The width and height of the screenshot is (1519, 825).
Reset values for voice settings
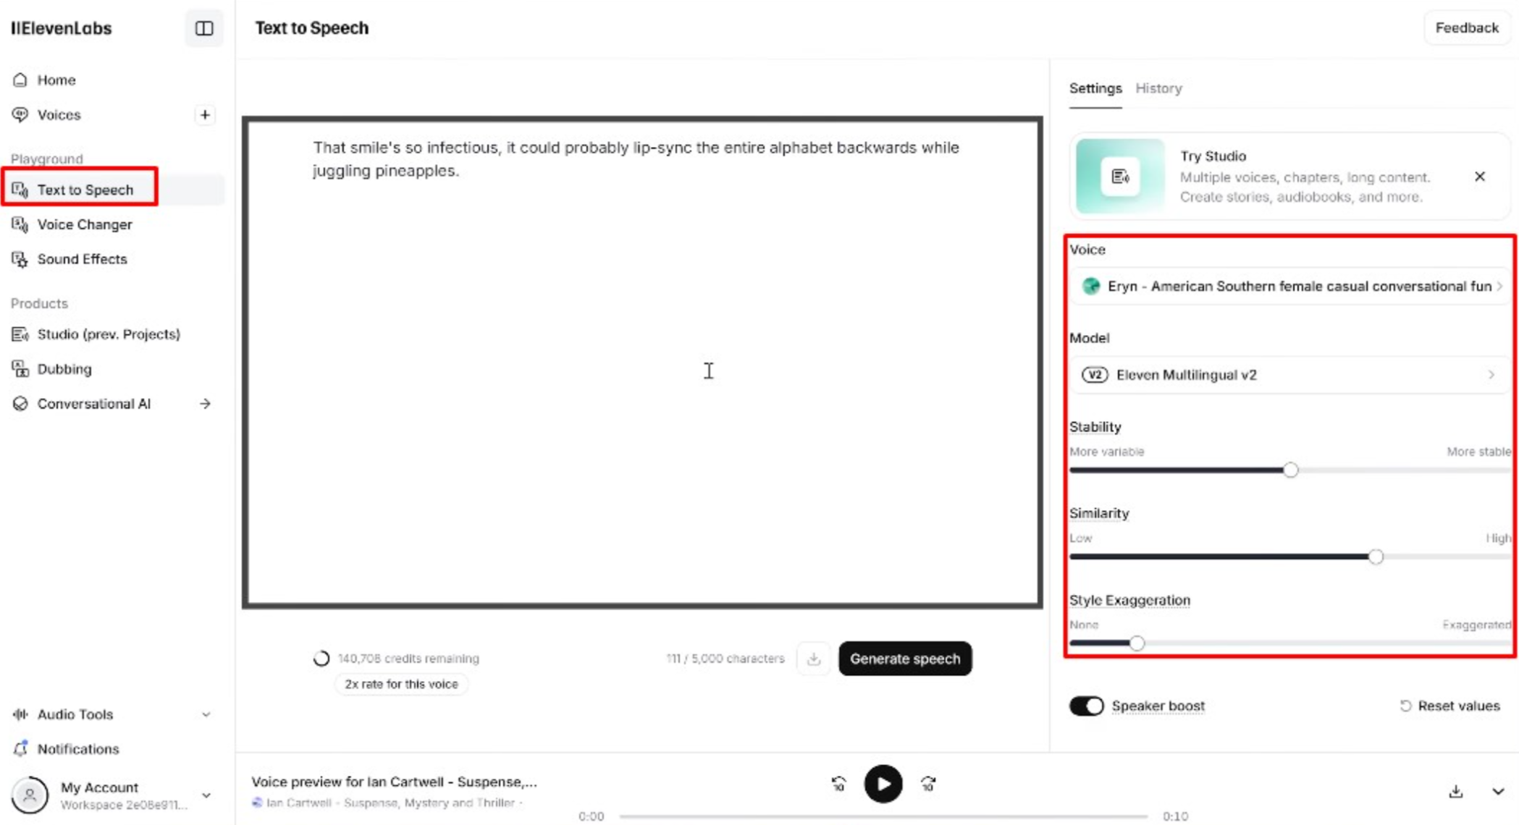(1449, 706)
